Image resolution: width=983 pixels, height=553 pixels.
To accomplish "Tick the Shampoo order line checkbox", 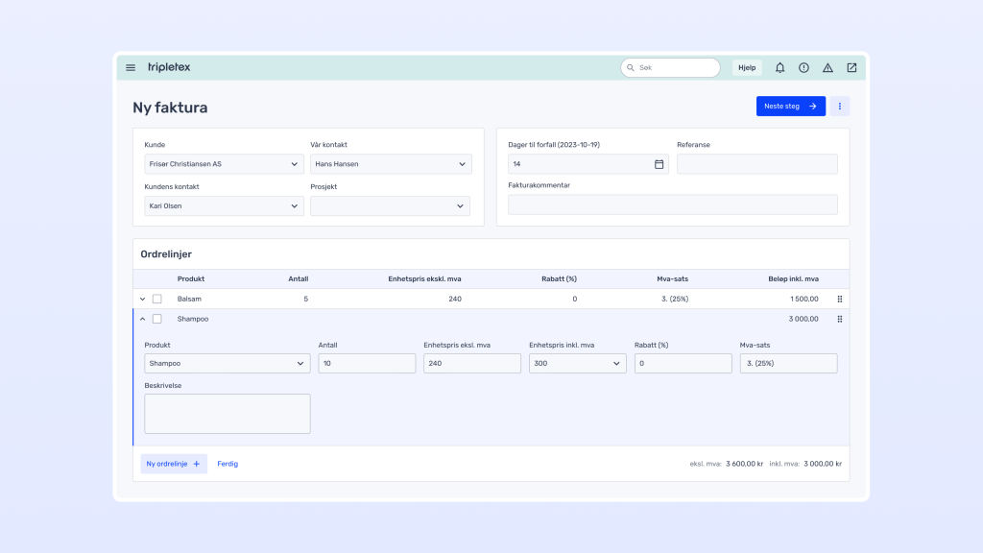I will (x=157, y=319).
